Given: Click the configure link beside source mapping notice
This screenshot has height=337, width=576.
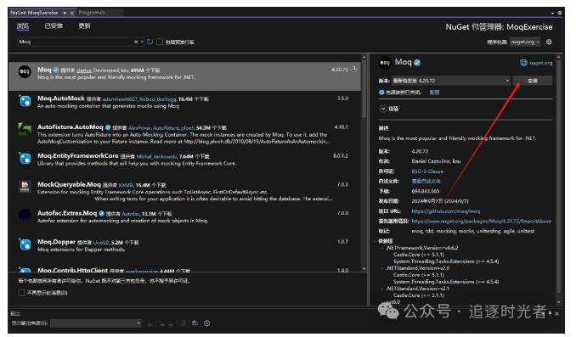Looking at the screenshot, I should point(434,93).
